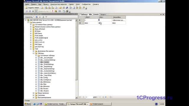Click the NULL cell under _RecordKey
This screenshot has width=189, height=106.
pos(119,23)
